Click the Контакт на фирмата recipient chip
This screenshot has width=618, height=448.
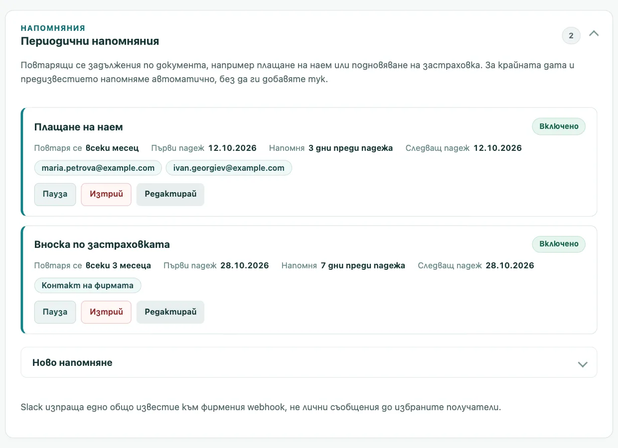(x=88, y=286)
